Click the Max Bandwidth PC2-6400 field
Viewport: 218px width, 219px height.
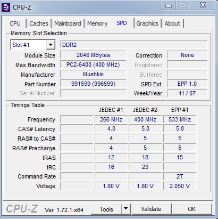point(93,64)
